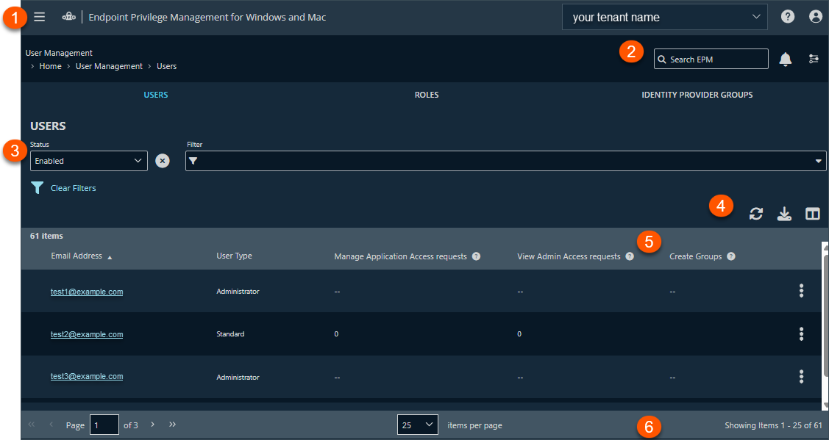Jump to the last page
Viewport: 829px width, 440px height.
172,424
